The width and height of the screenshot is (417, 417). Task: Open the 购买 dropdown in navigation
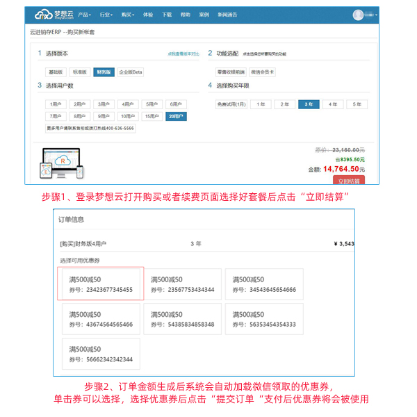[x=128, y=15]
